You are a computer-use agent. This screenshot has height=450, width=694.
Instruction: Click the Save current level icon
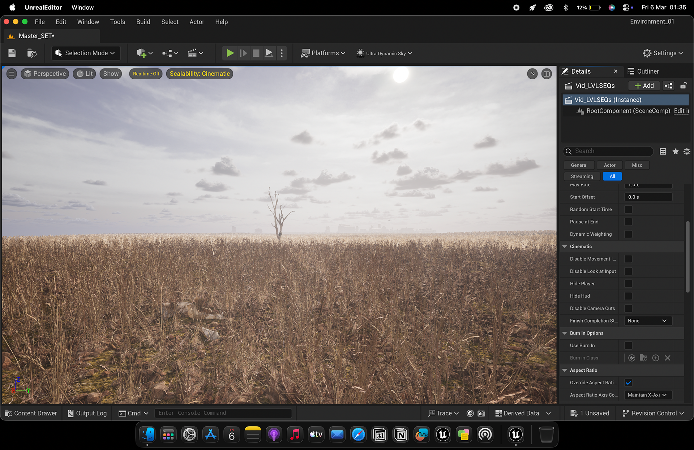click(12, 53)
